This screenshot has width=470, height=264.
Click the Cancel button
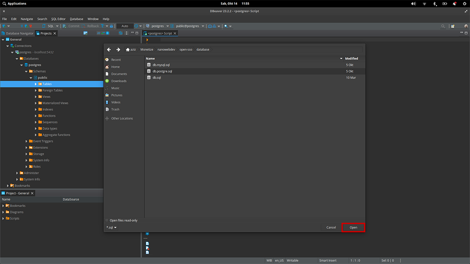[x=331, y=227]
